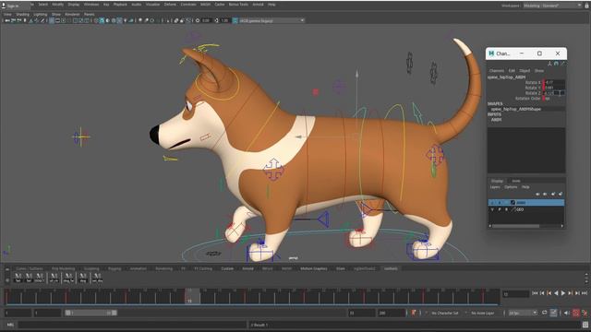This screenshot has height=332, width=591.
Task: Open the shelf options gear icon
Action: [7, 280]
